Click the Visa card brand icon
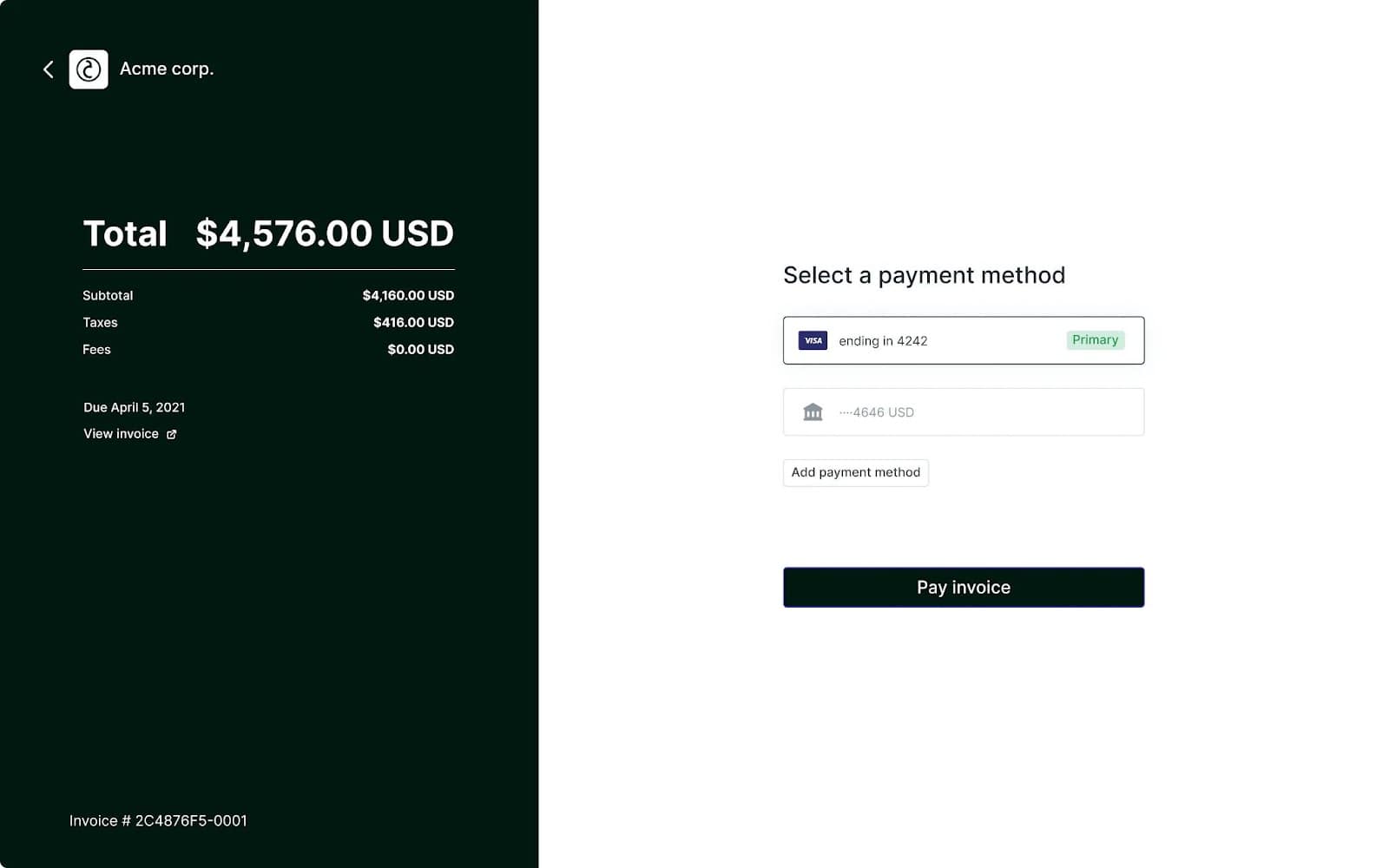Screen dimensions: 1389x868 pyautogui.click(x=813, y=340)
